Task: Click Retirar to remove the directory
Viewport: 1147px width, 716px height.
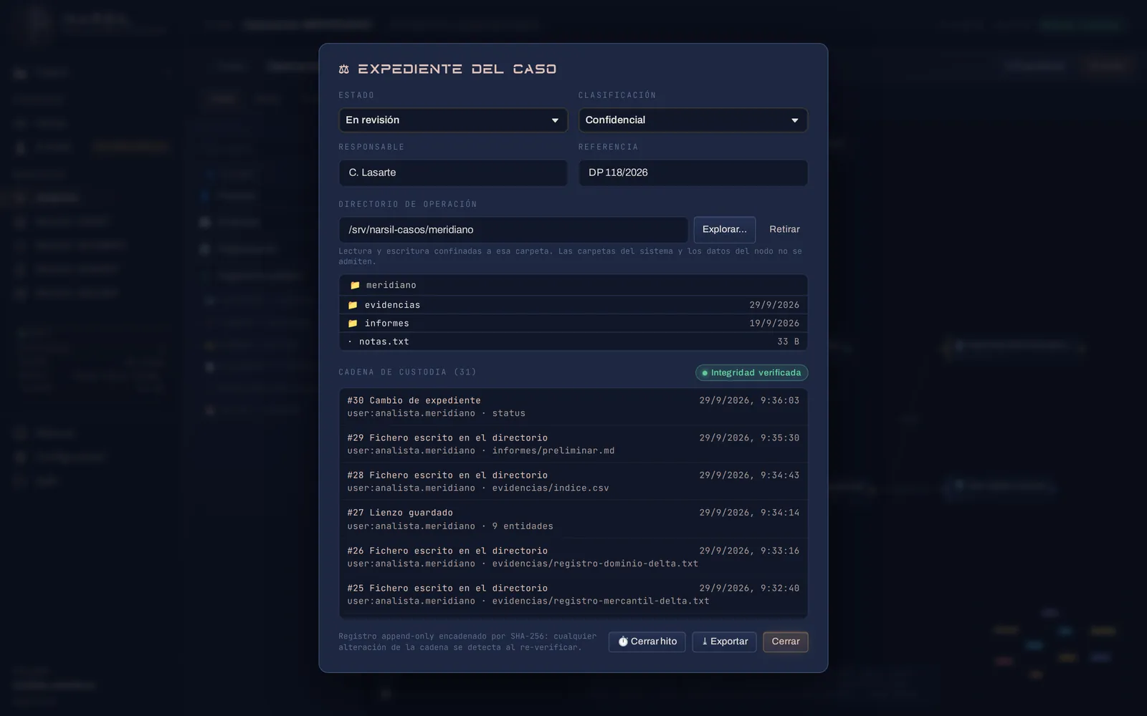Action: tap(784, 230)
